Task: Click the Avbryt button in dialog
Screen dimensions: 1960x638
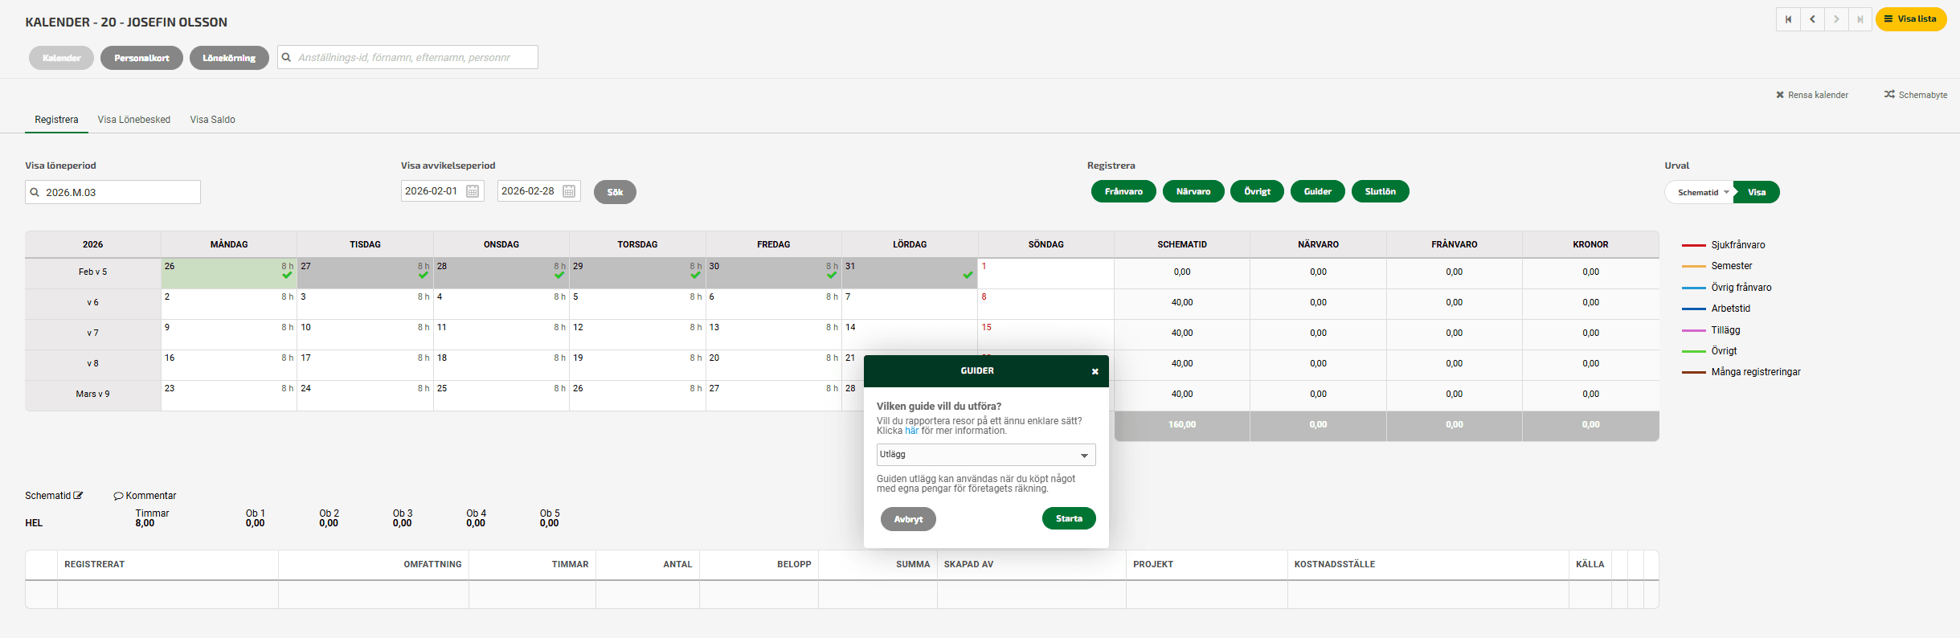Action: click(x=908, y=519)
